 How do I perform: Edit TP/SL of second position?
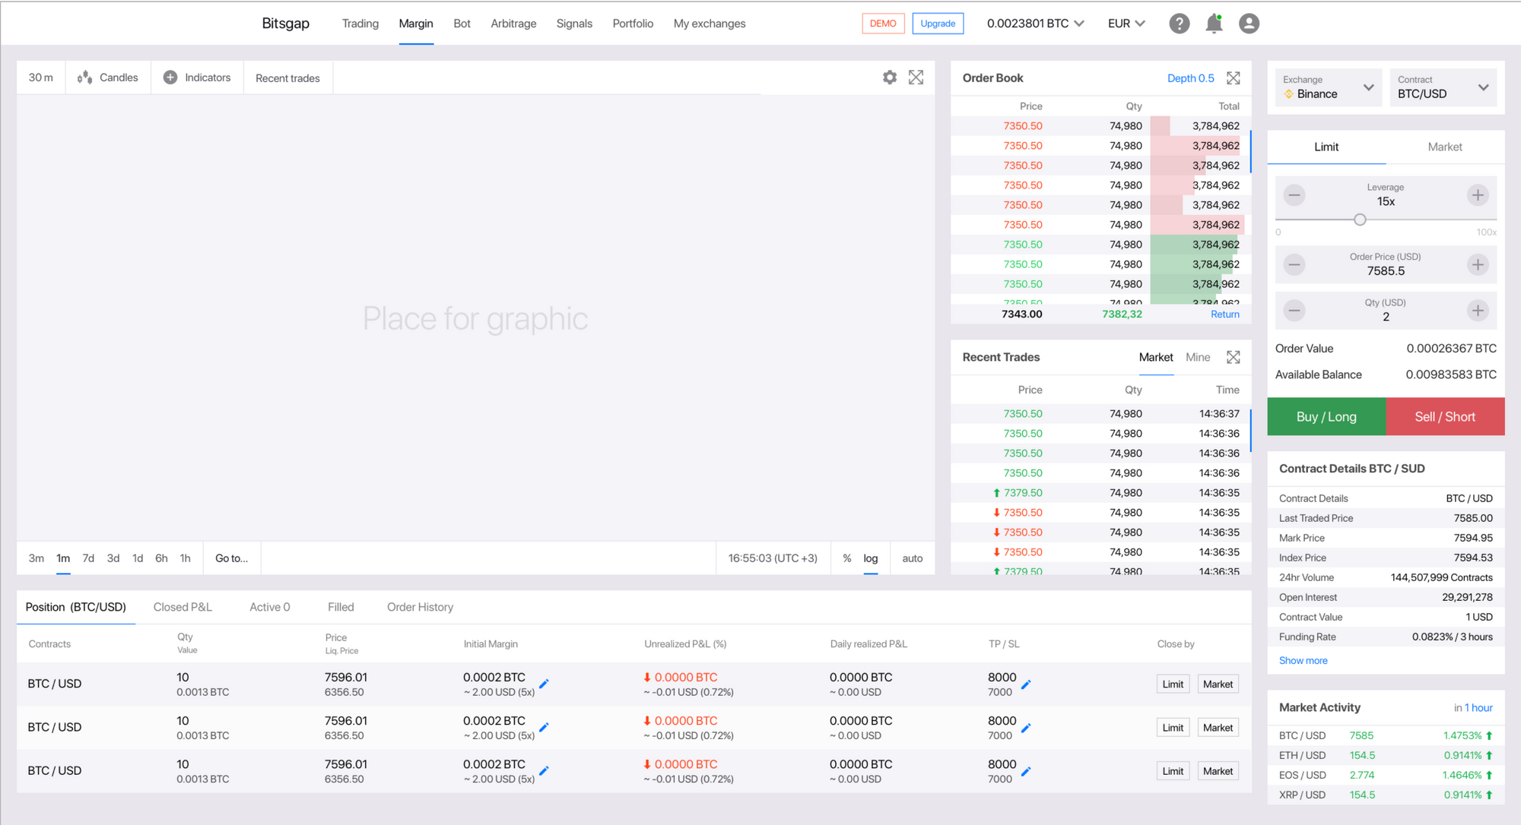(x=1026, y=728)
